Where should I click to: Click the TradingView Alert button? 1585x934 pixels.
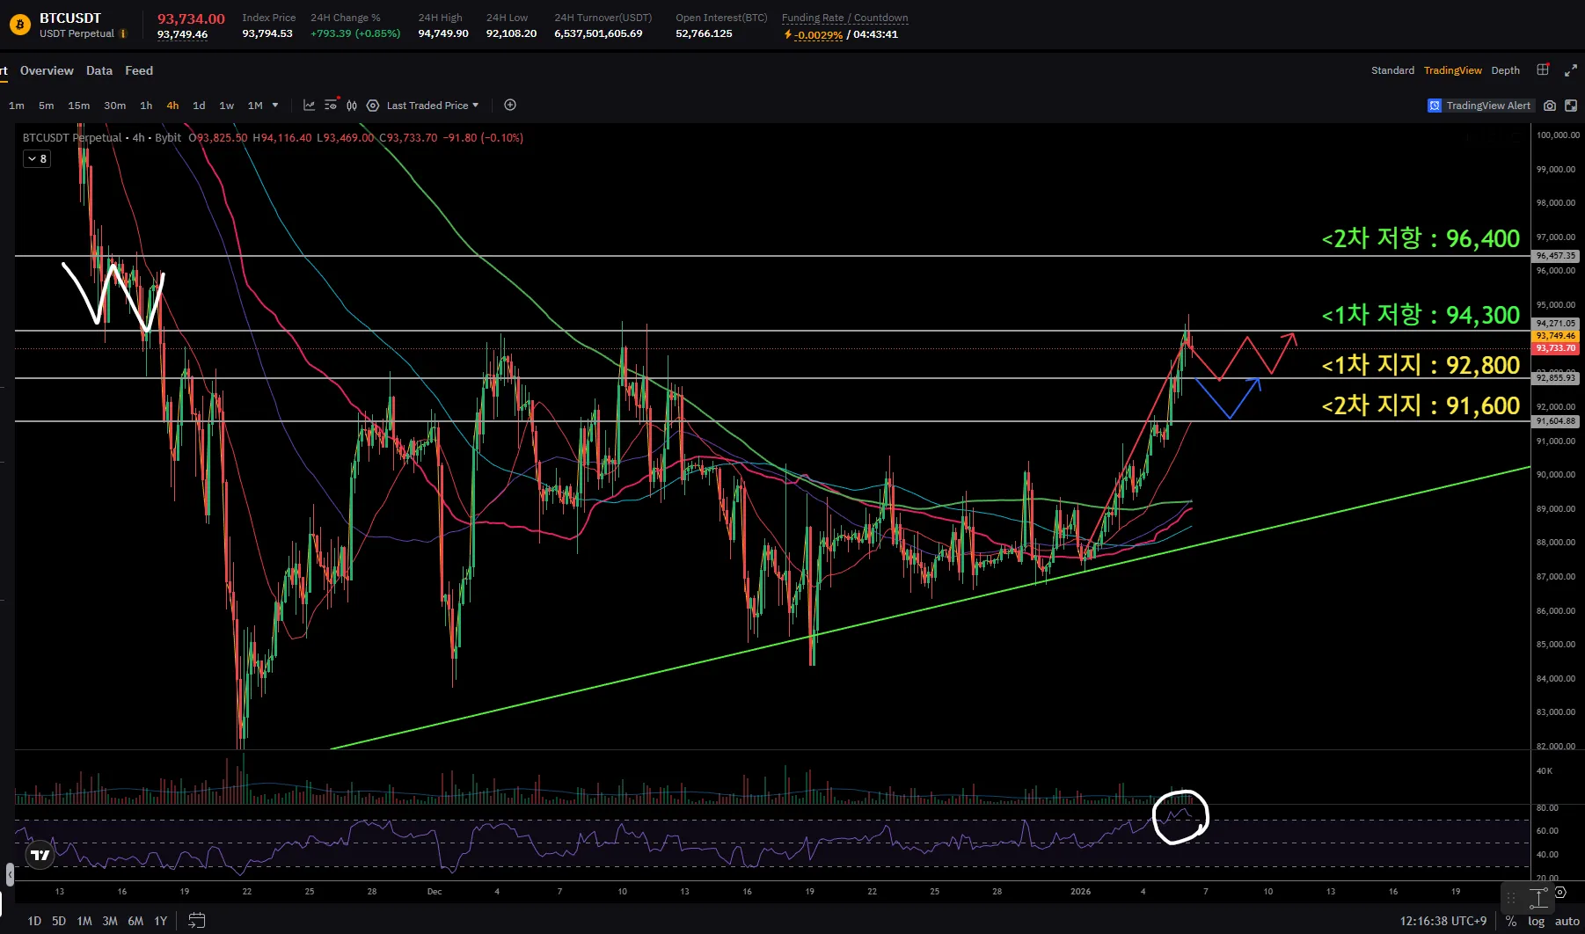1479,106
